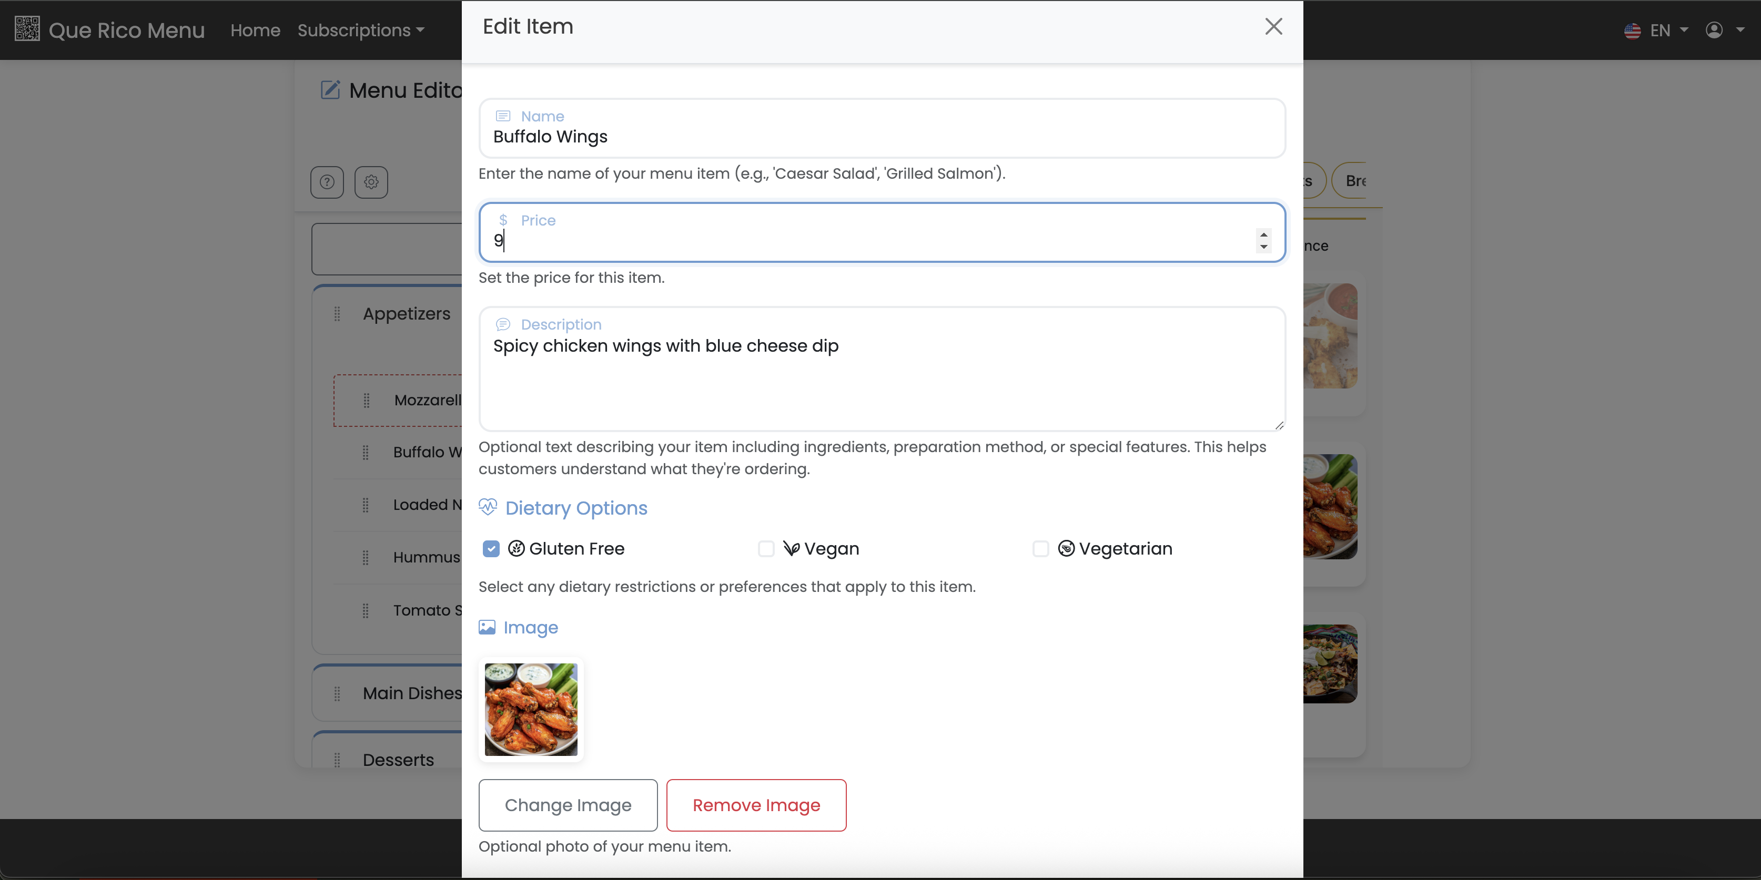Open the EN language dropdown
Screen dimensions: 1761x880
[x=1659, y=30]
